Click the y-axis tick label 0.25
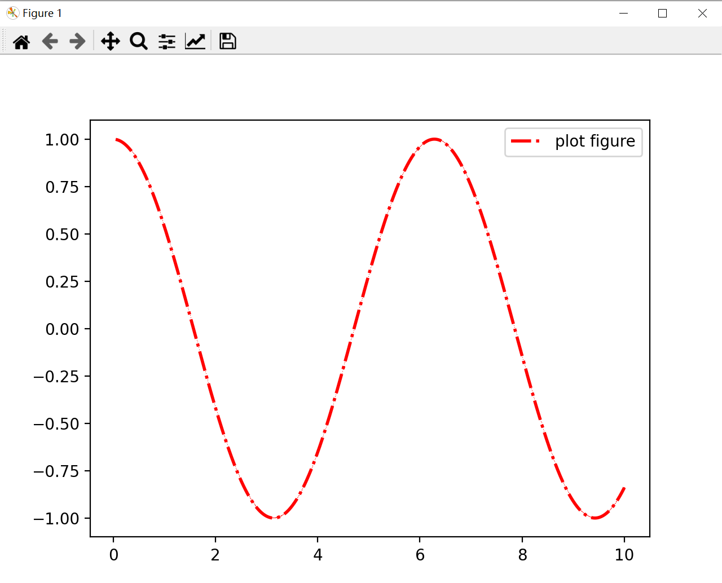The image size is (722, 583). click(62, 282)
